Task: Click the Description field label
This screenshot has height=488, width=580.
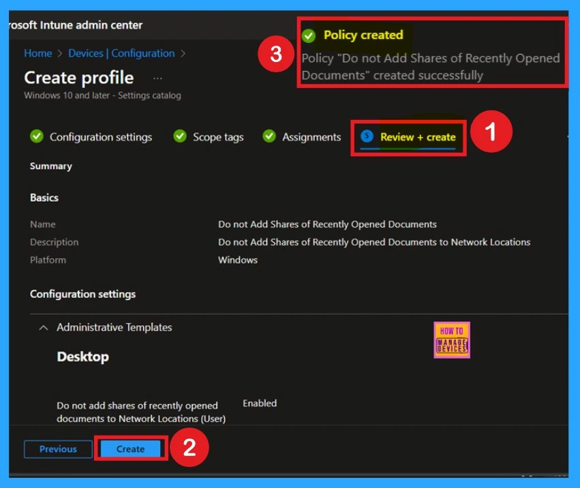Action: tap(54, 243)
